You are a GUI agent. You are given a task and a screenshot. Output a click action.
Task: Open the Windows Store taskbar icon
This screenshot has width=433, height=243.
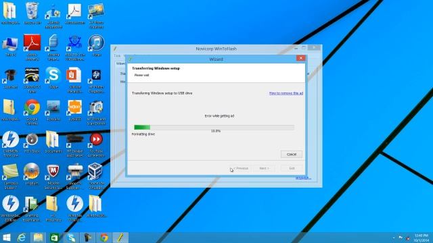pyautogui.click(x=54, y=238)
